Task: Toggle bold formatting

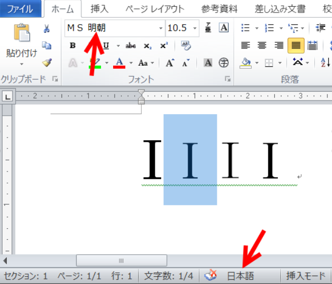Action: [x=72, y=46]
